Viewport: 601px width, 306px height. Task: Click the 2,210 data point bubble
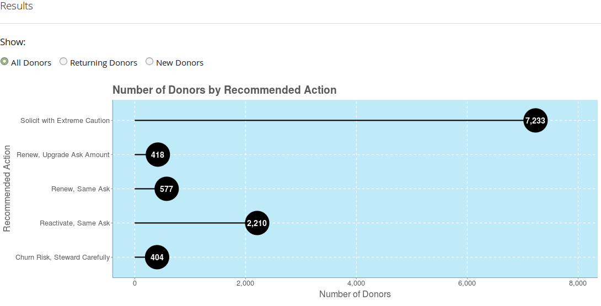[257, 223]
